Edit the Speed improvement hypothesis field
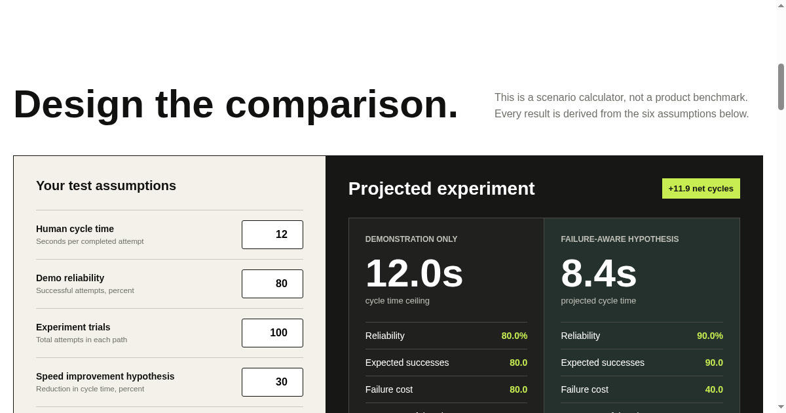 coord(272,382)
